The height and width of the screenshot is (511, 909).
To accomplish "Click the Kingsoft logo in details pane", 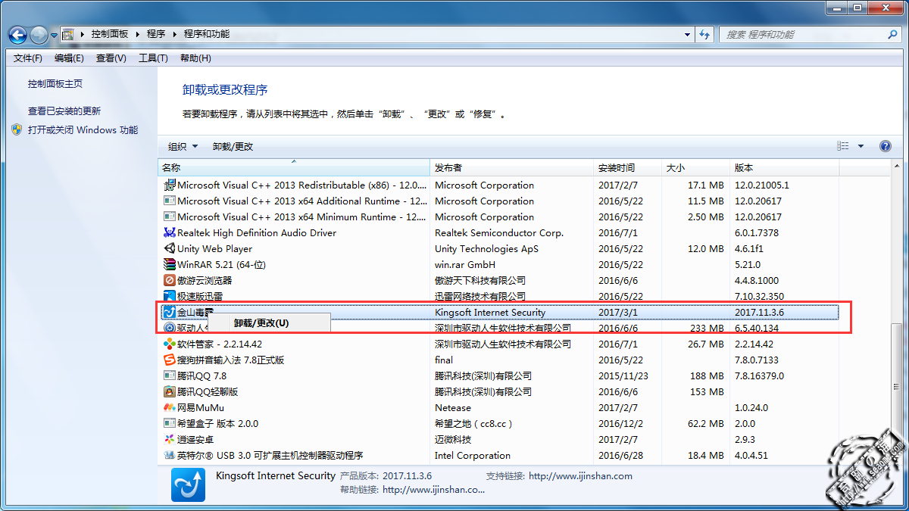I will click(188, 485).
